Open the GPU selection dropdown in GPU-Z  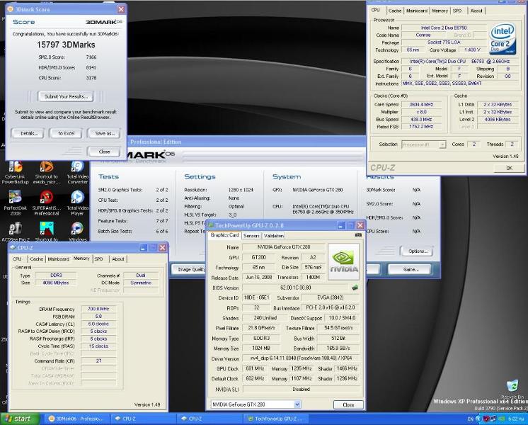(x=297, y=404)
